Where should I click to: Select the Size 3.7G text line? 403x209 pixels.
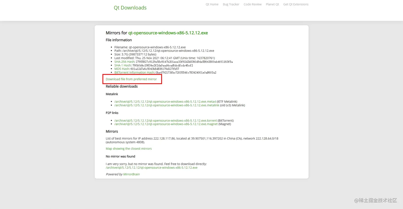tap(135, 55)
